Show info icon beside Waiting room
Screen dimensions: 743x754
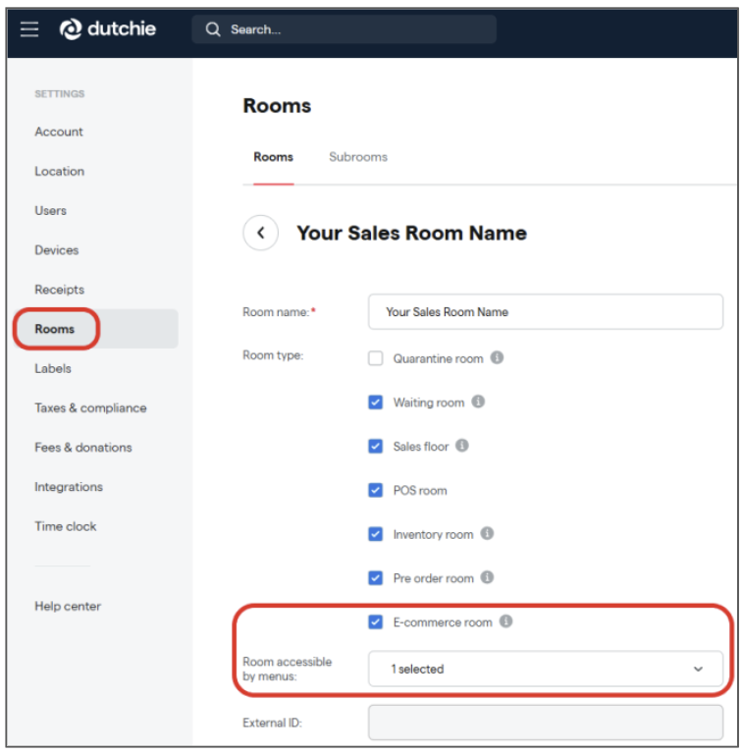(x=478, y=402)
